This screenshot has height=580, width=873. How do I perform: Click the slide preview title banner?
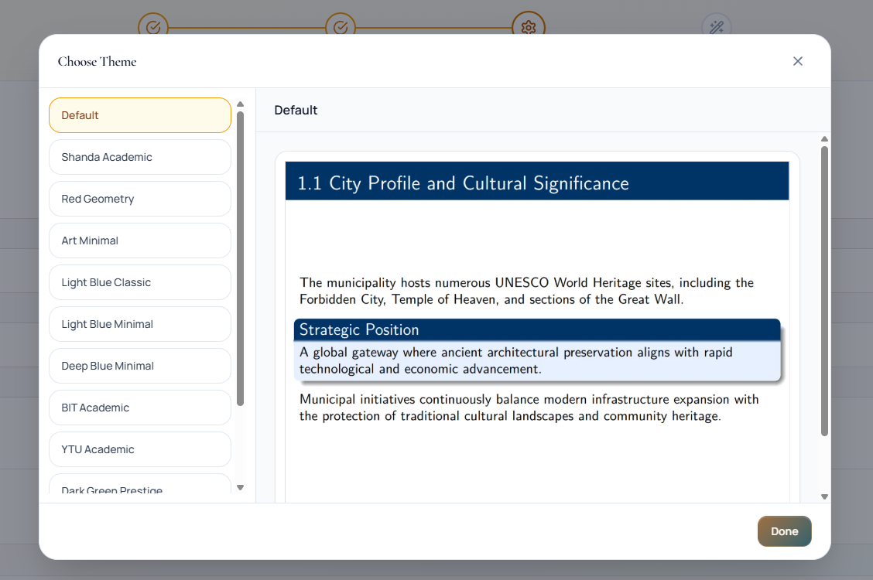tap(536, 183)
